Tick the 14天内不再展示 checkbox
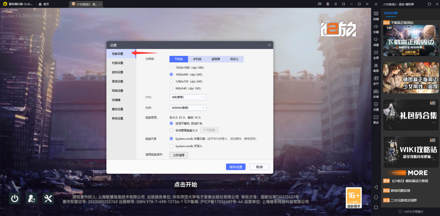This screenshot has height=216, width=440. [400, 211]
